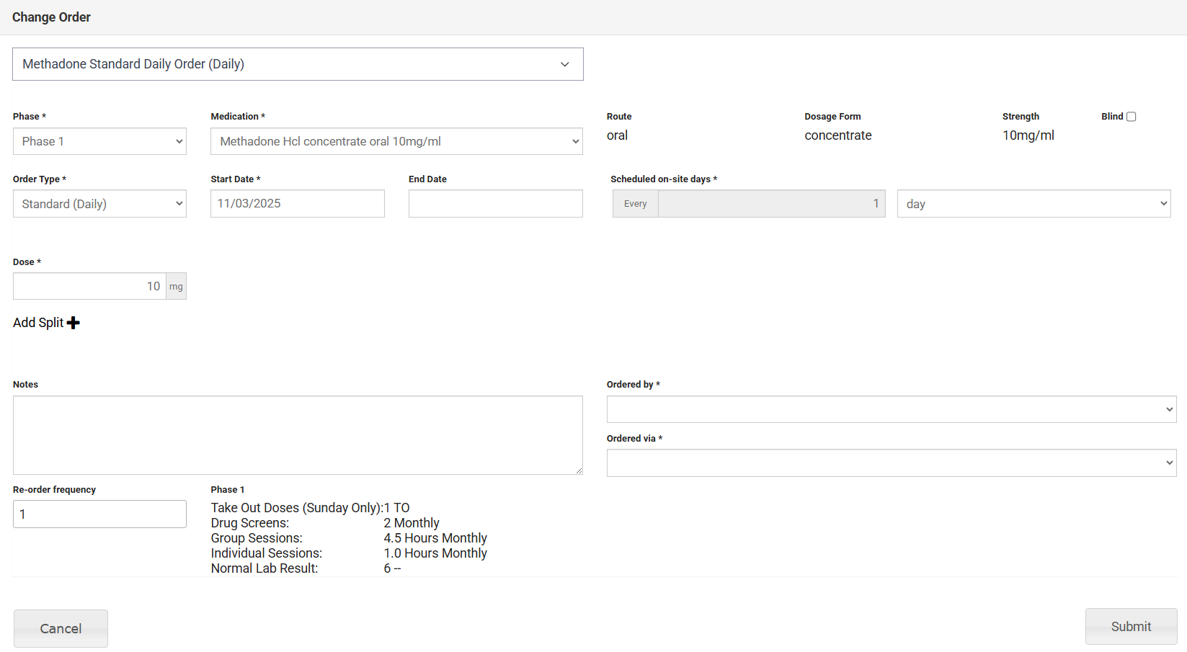This screenshot has height=652, width=1187.
Task: Click the Re-order frequency field
Action: click(x=99, y=514)
